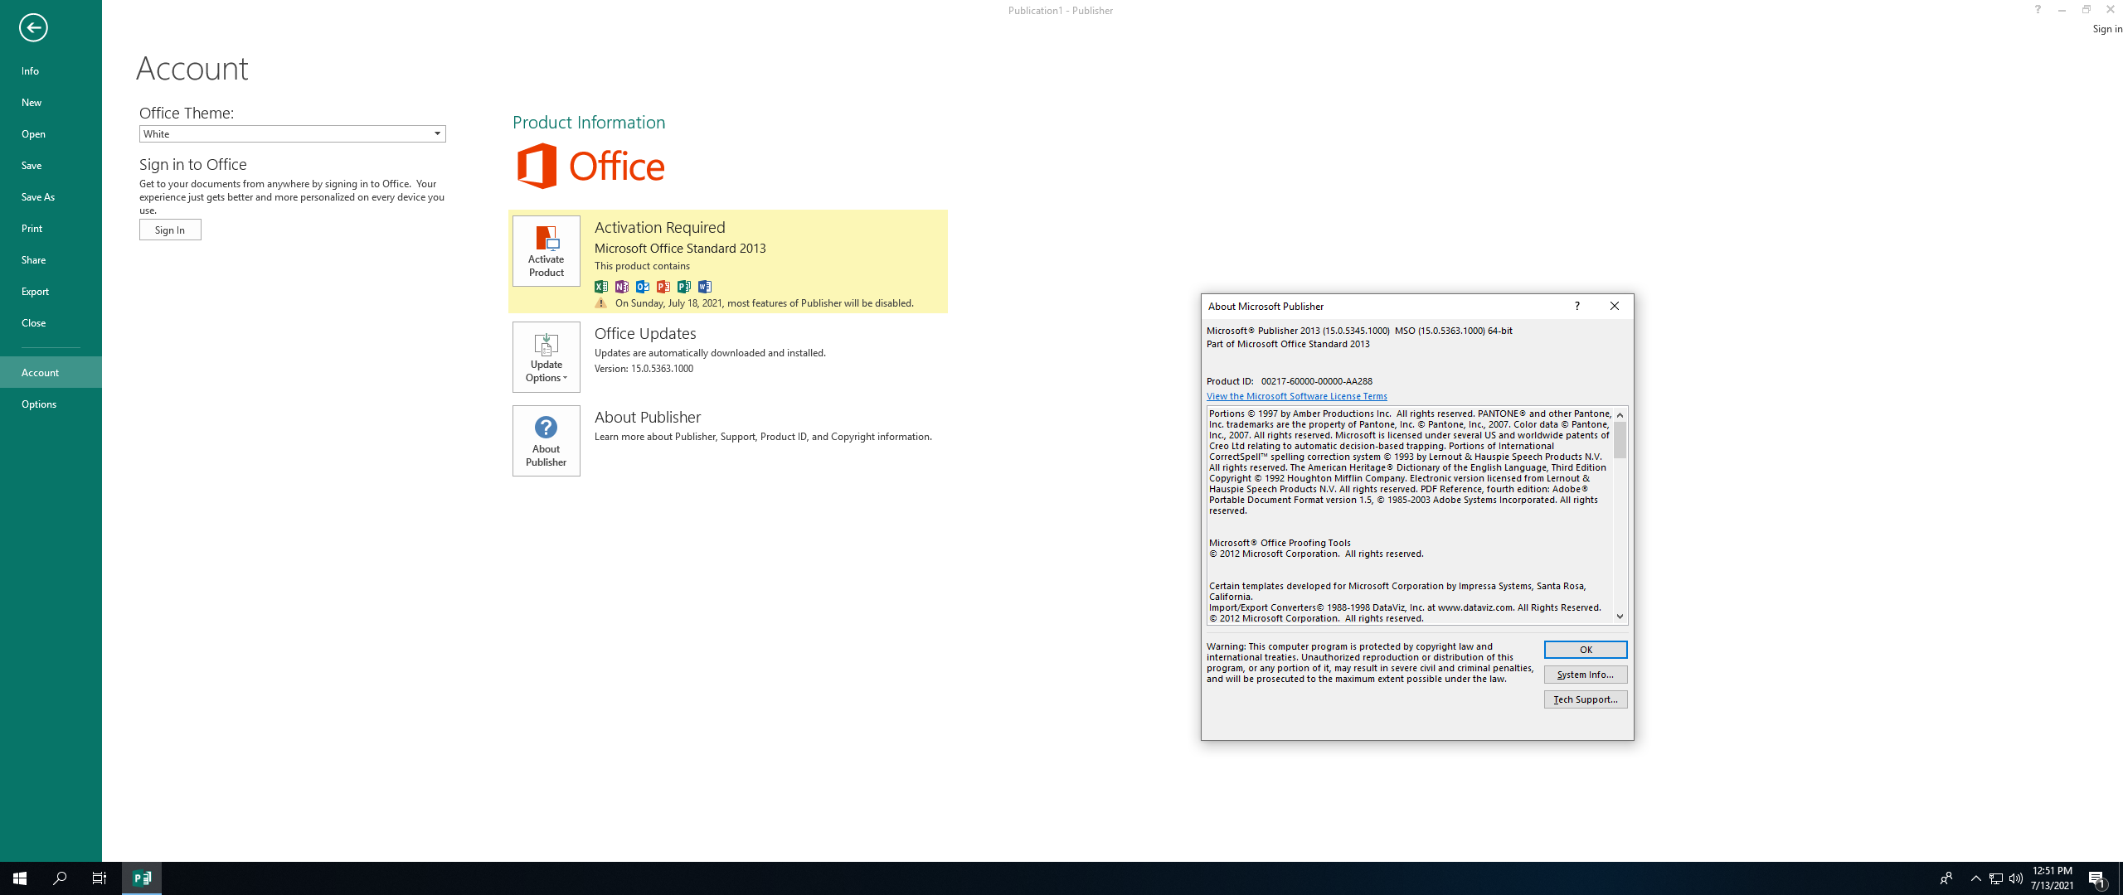Open the Share tab
The width and height of the screenshot is (2123, 895).
(x=51, y=260)
